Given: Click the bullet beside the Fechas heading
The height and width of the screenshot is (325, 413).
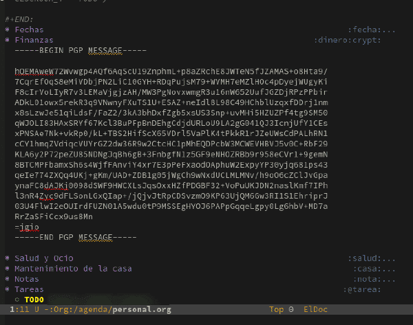Looking at the screenshot, I should pyautogui.click(x=8, y=30).
